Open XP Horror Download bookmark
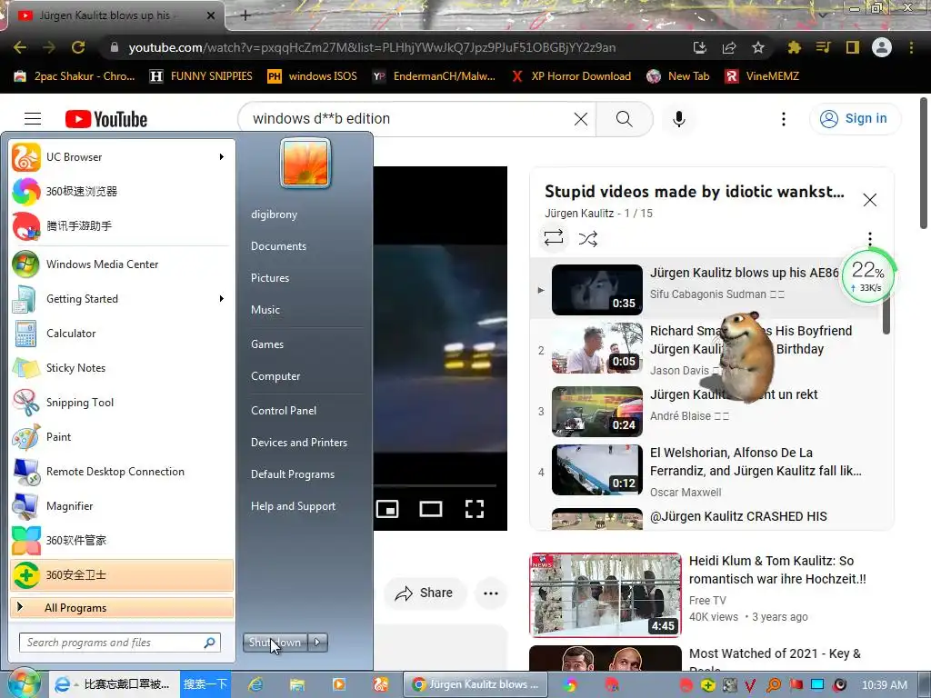The width and height of the screenshot is (931, 698). 571,76
